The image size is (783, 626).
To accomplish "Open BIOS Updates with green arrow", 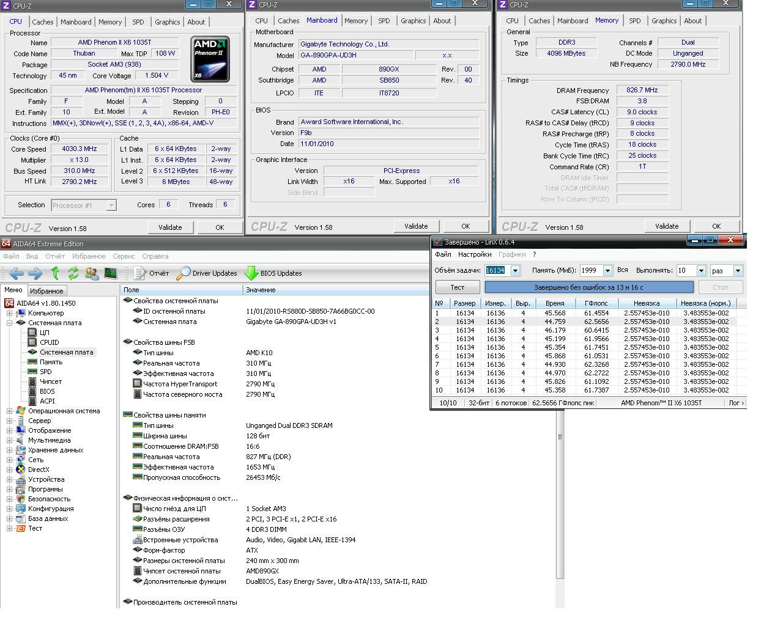I will (x=273, y=273).
